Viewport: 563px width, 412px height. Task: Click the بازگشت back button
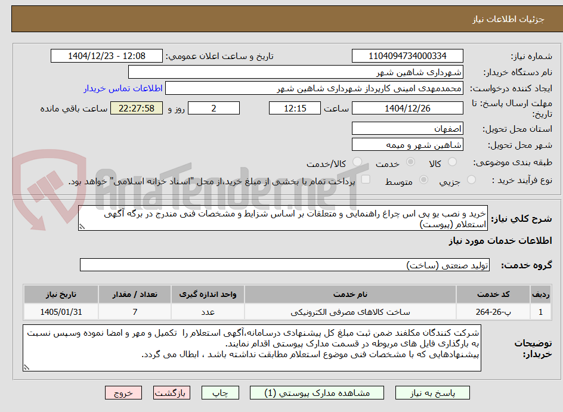(172, 393)
